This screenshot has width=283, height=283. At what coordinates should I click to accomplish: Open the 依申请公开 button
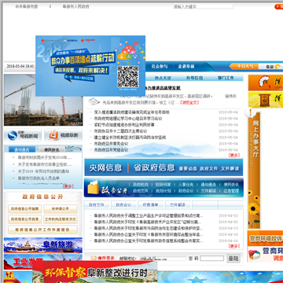[x=61, y=209]
